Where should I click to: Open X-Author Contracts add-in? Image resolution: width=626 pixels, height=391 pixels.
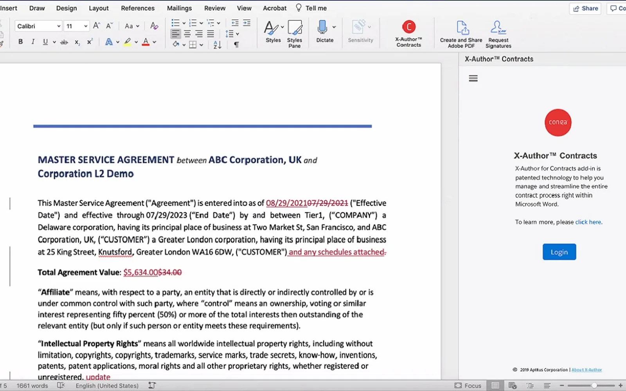point(408,34)
